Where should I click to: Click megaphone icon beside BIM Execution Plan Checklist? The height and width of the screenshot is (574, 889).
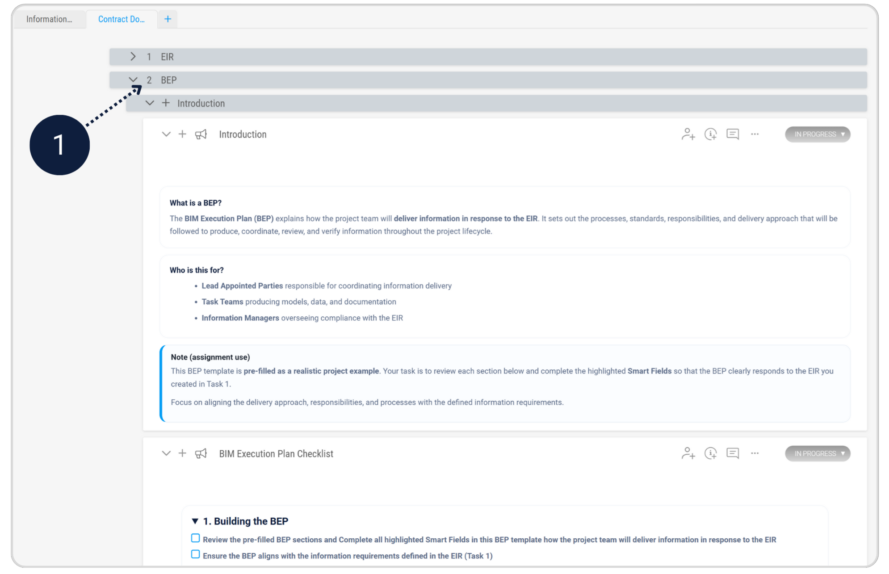tap(201, 453)
